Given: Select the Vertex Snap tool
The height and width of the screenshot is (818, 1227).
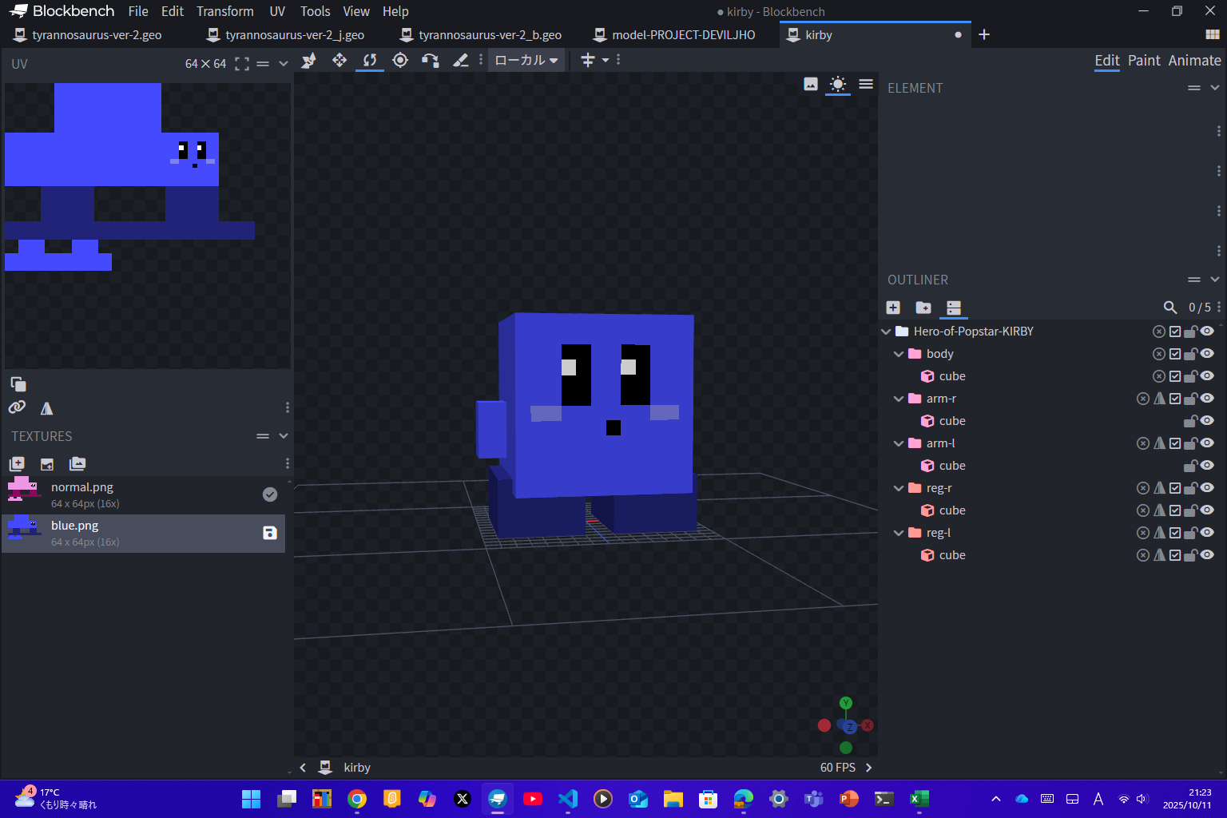Looking at the screenshot, I should click(x=431, y=61).
